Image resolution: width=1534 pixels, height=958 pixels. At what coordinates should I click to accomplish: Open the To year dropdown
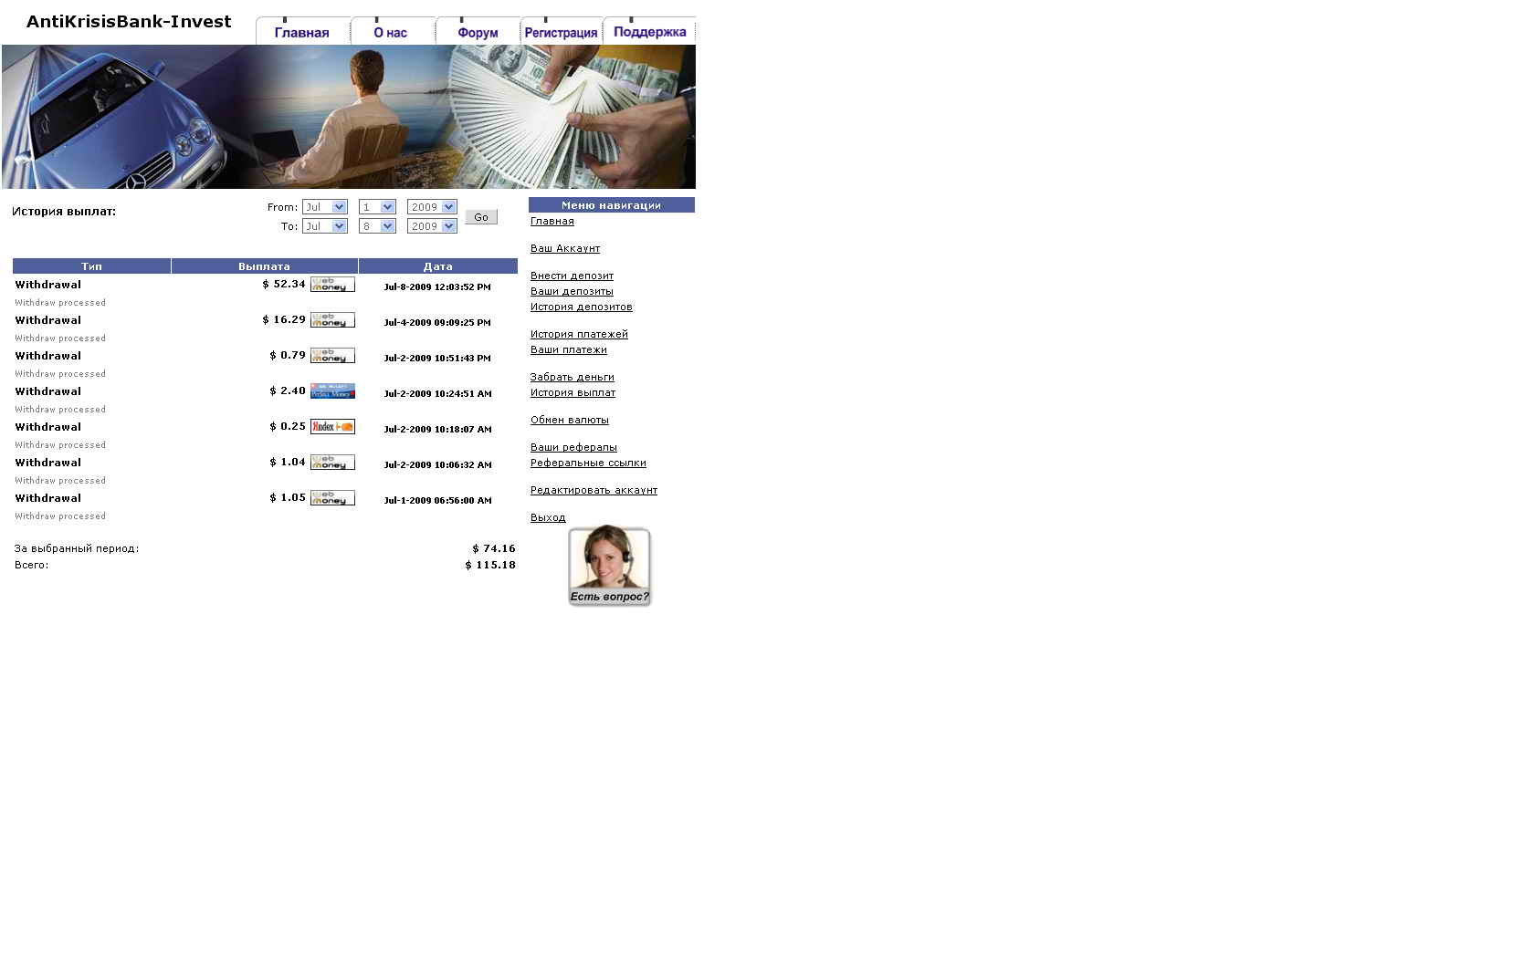tap(432, 226)
